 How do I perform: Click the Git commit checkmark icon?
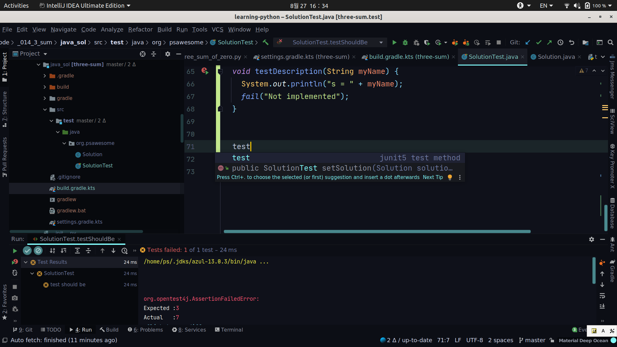pyautogui.click(x=539, y=42)
